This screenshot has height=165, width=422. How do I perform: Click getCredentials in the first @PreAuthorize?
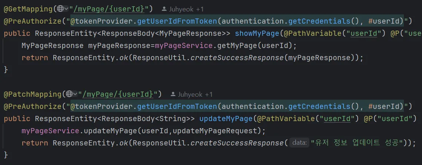click(319, 21)
